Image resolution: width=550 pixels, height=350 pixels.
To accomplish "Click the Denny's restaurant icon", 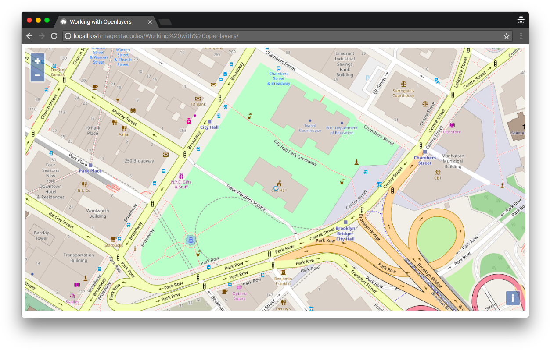I will tap(283, 302).
